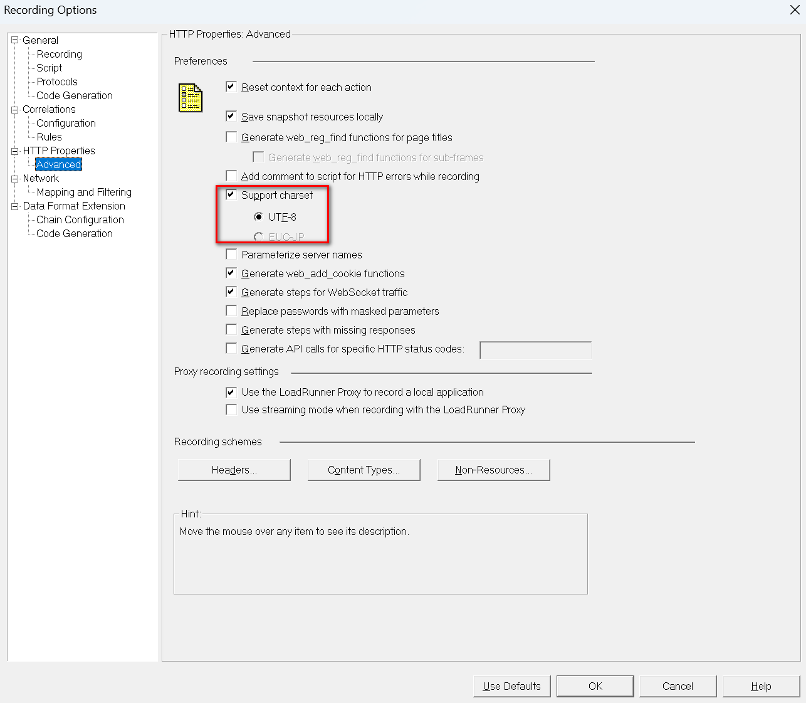The height and width of the screenshot is (703, 806).
Task: Select Code Generation under General
Action: [x=75, y=95]
